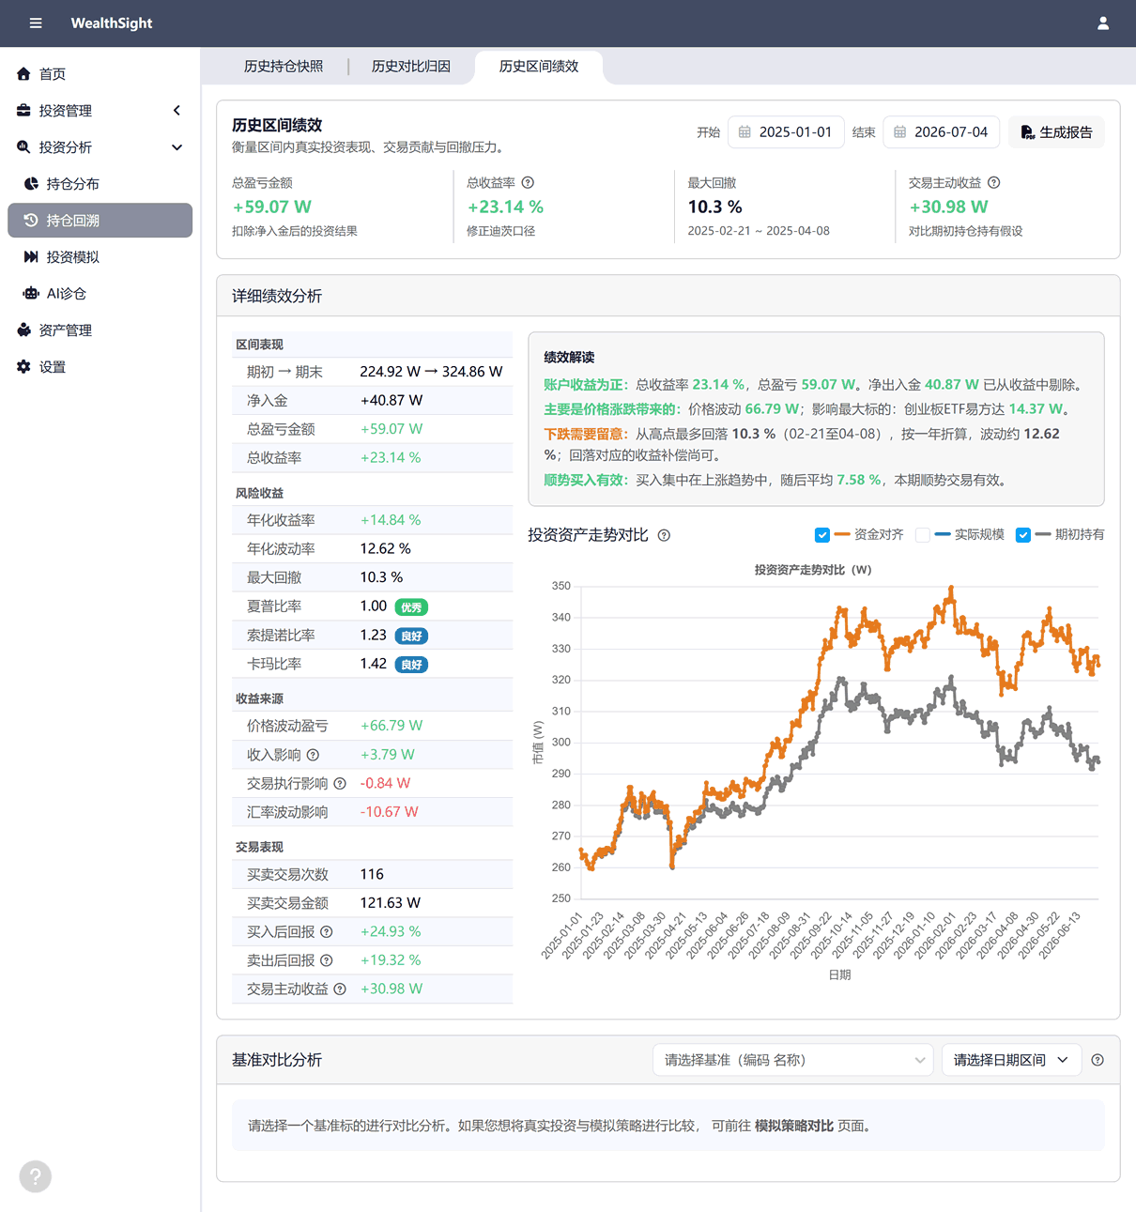1136x1212 pixels.
Task: Click the fast-forward icon for 投资模拟
Action: pyautogui.click(x=31, y=257)
